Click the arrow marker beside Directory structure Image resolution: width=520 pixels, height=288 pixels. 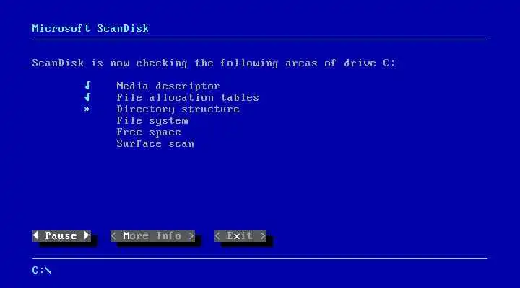click(x=87, y=109)
